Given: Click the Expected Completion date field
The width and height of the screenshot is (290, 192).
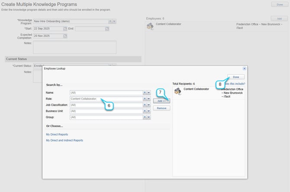Looking at the screenshot, I should point(48,36).
